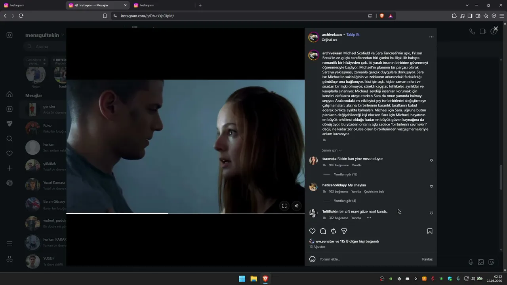Open the Brave Wallet
The image size is (507, 285).
pos(478,16)
